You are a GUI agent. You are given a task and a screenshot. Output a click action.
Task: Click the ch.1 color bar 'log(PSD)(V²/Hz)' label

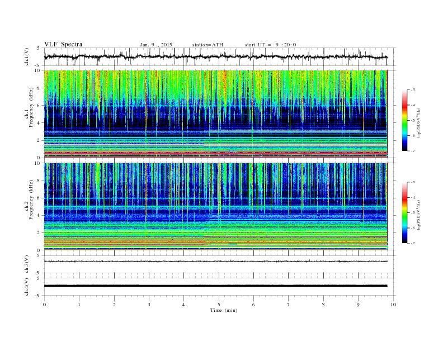[x=418, y=122]
